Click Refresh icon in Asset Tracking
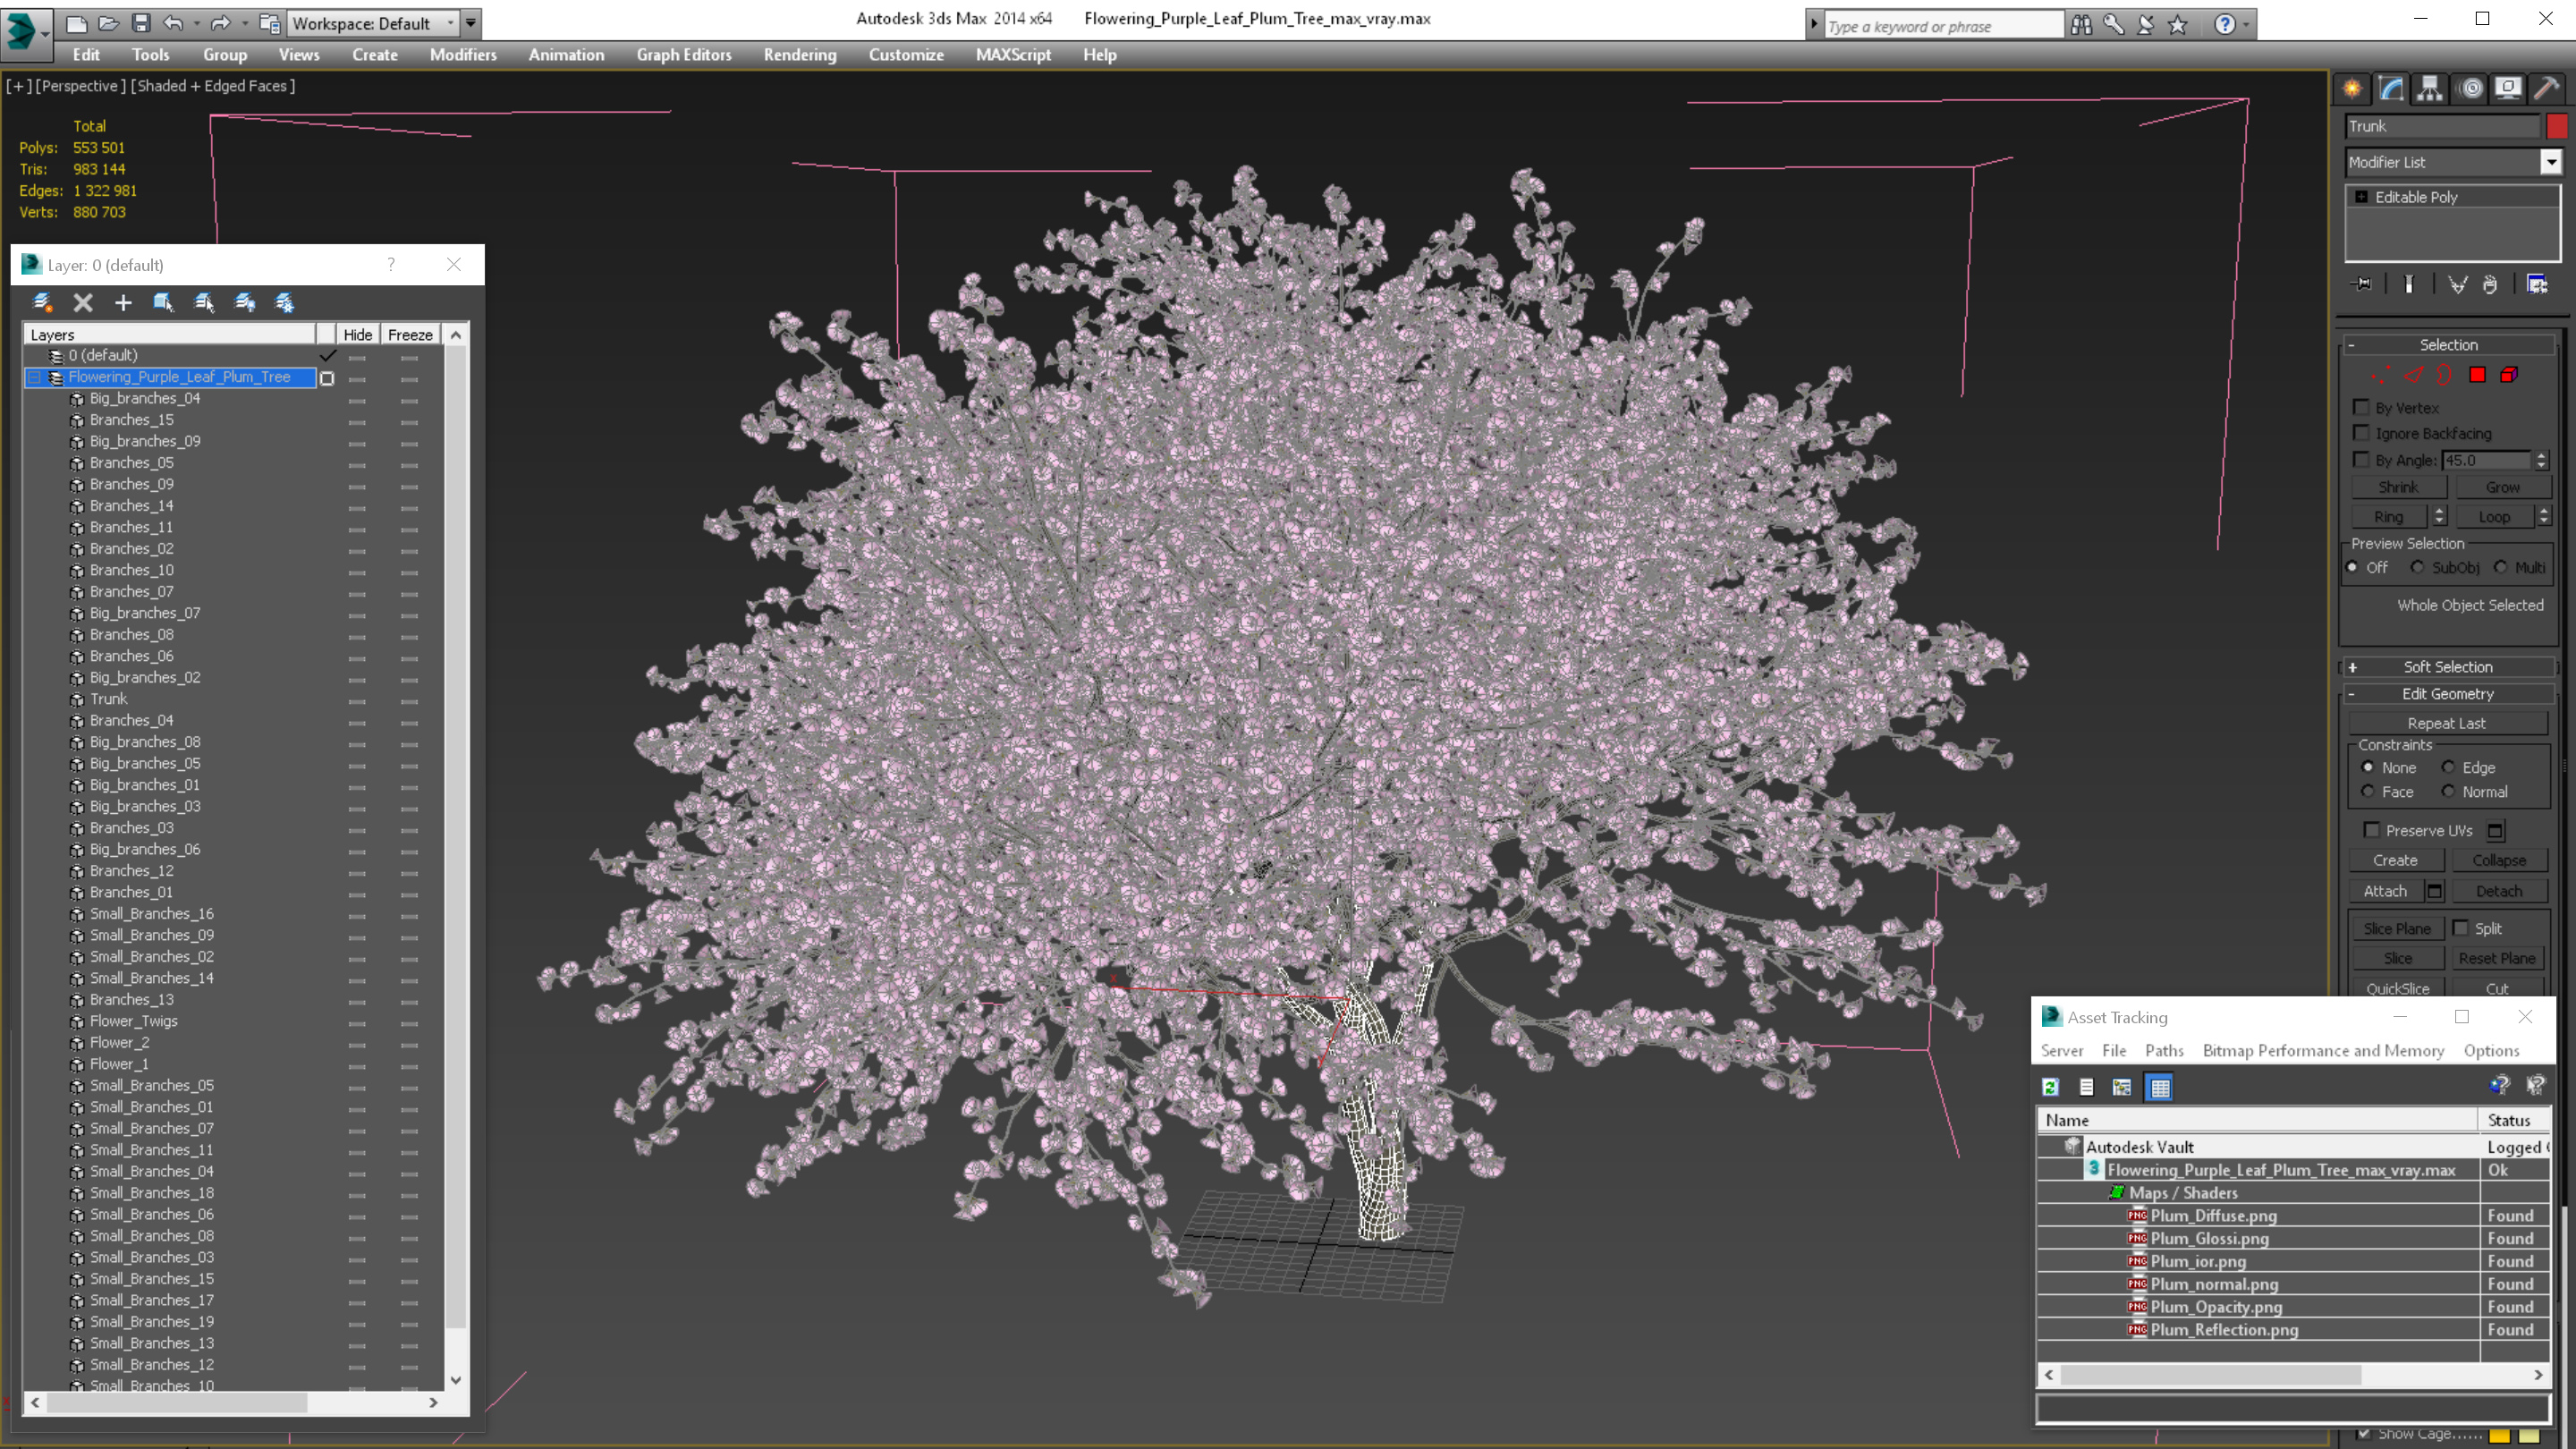The image size is (2576, 1449). point(2050,1087)
